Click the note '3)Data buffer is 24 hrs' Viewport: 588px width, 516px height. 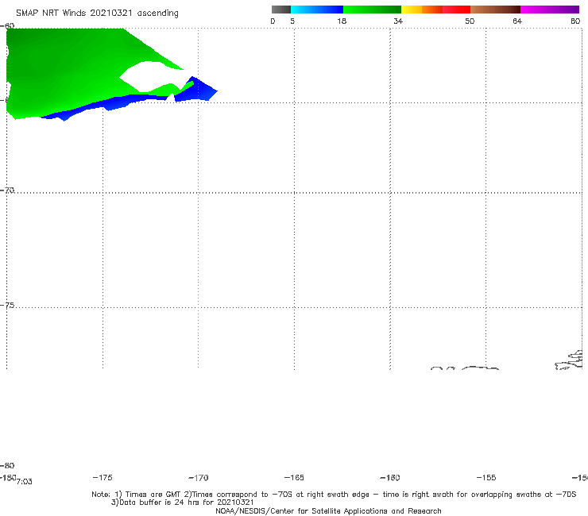point(182,503)
